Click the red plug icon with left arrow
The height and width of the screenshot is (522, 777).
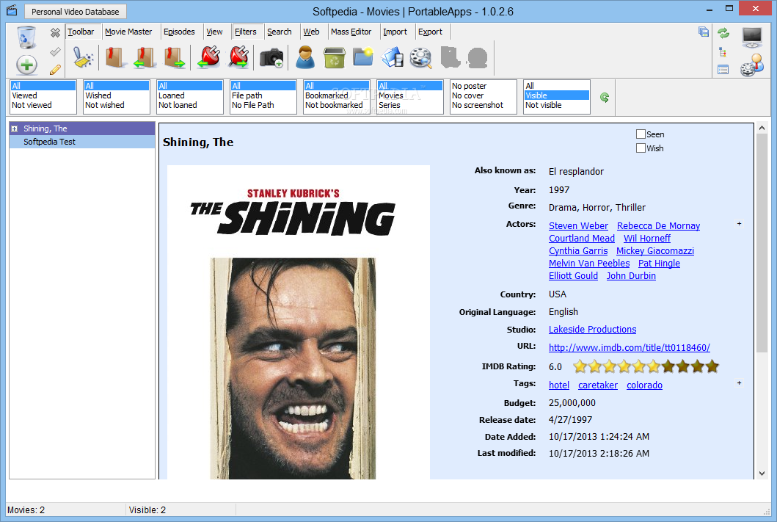click(x=208, y=57)
